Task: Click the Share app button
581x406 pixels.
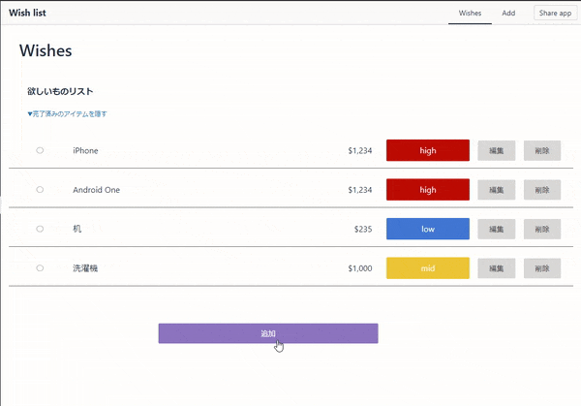Action: (x=555, y=13)
